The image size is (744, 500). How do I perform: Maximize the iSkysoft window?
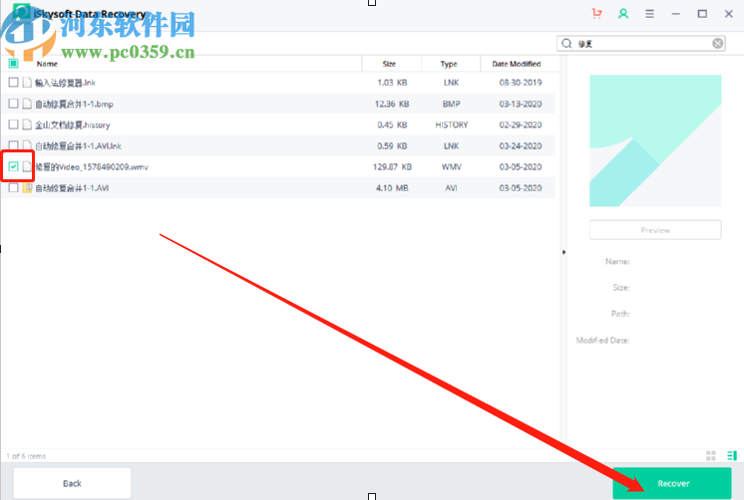click(x=702, y=14)
